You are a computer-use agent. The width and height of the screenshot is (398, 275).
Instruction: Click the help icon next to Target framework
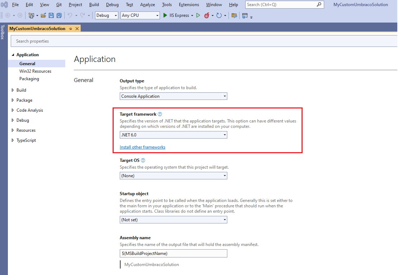tap(160, 114)
